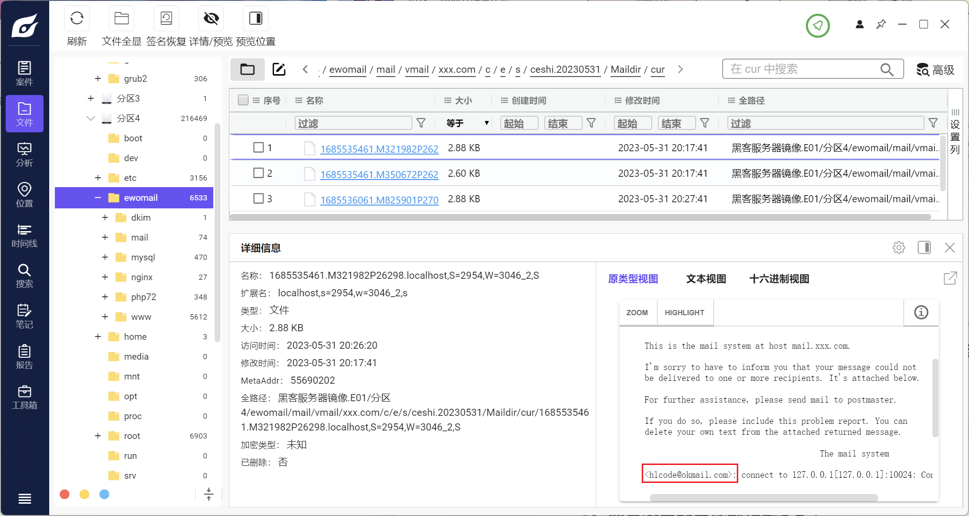Image resolution: width=969 pixels, height=516 pixels.
Task: Click the forward arrow in path bar
Action: click(x=681, y=69)
